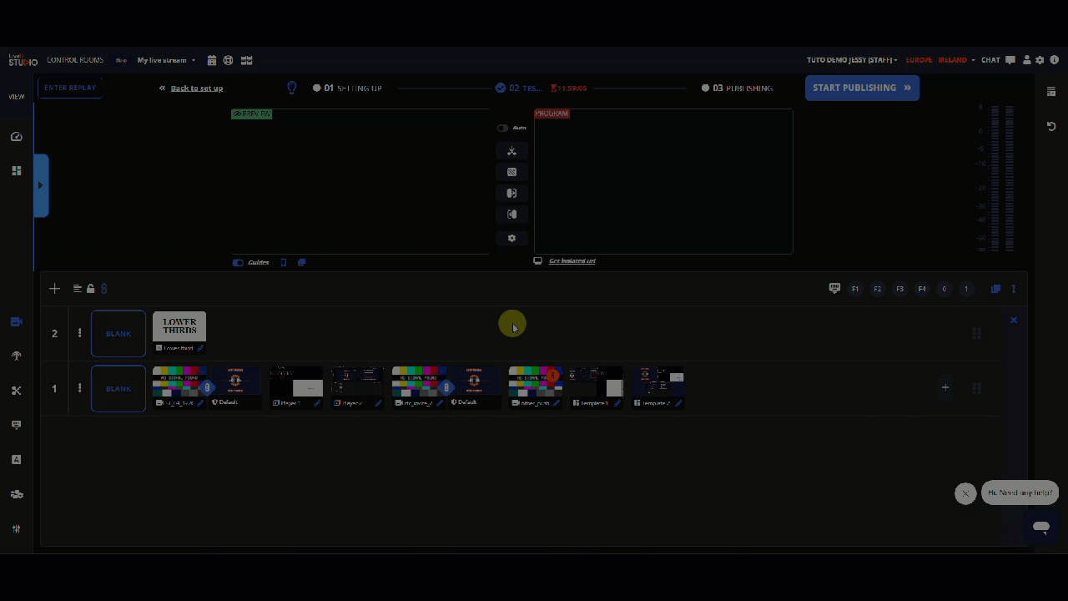Viewport: 1068px width, 601px height.
Task: Open the calendar icon in top bar
Action: [212, 60]
